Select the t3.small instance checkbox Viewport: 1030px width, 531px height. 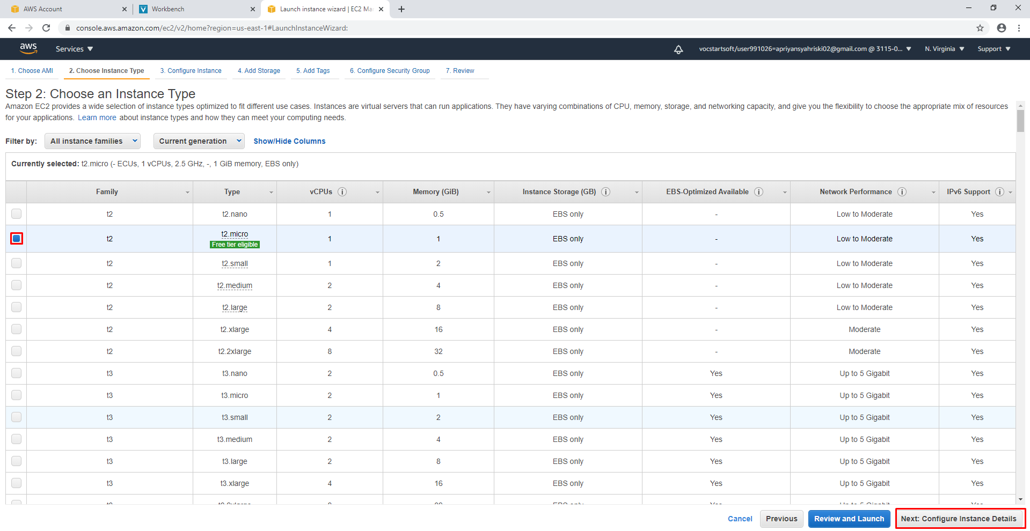point(17,417)
